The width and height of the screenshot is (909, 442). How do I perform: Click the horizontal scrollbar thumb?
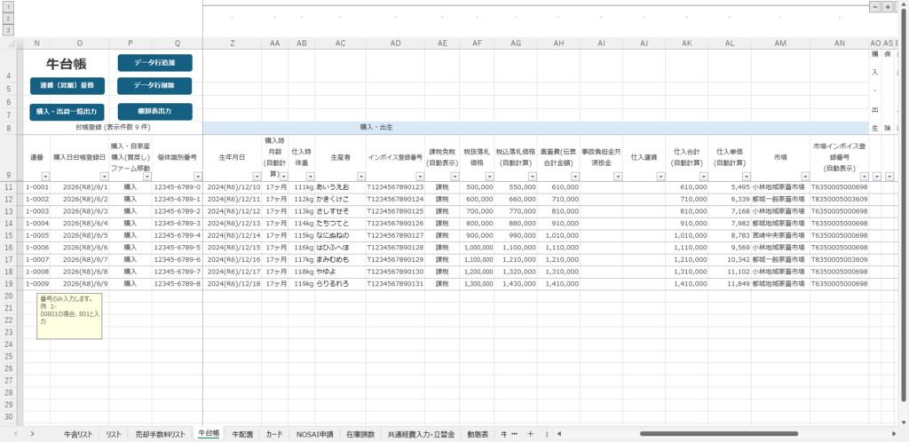coord(719,434)
